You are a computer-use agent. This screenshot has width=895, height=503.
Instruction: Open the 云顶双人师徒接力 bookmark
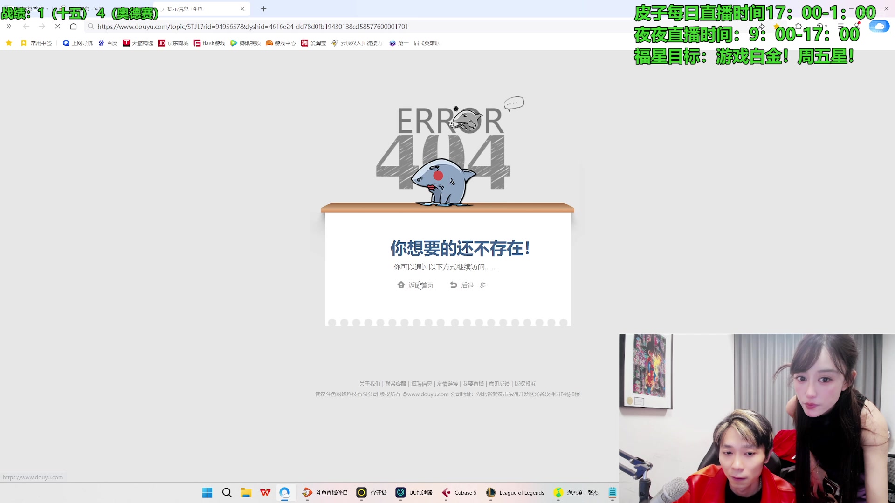pyautogui.click(x=357, y=43)
